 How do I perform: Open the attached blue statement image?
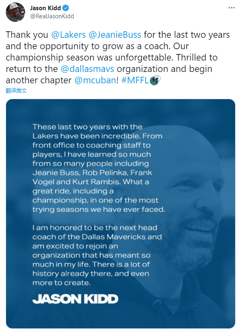point(120,213)
